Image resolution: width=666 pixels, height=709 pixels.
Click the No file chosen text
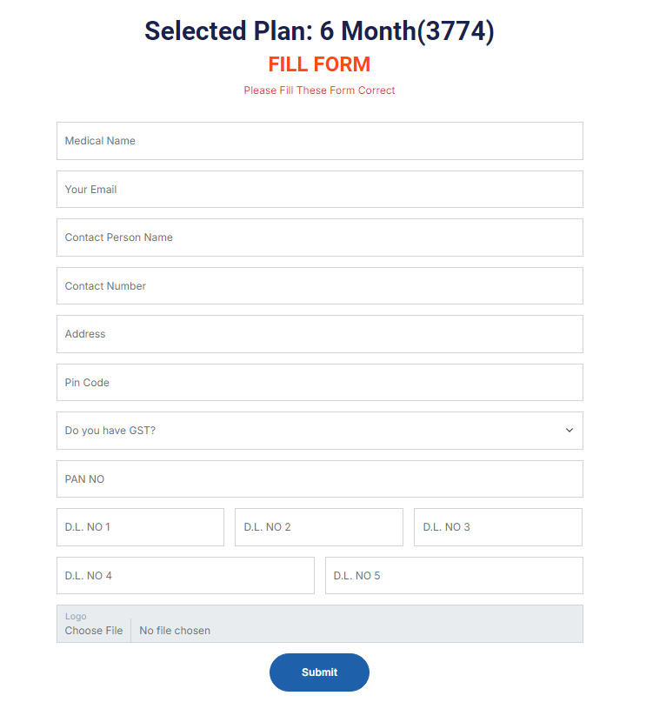click(x=175, y=631)
